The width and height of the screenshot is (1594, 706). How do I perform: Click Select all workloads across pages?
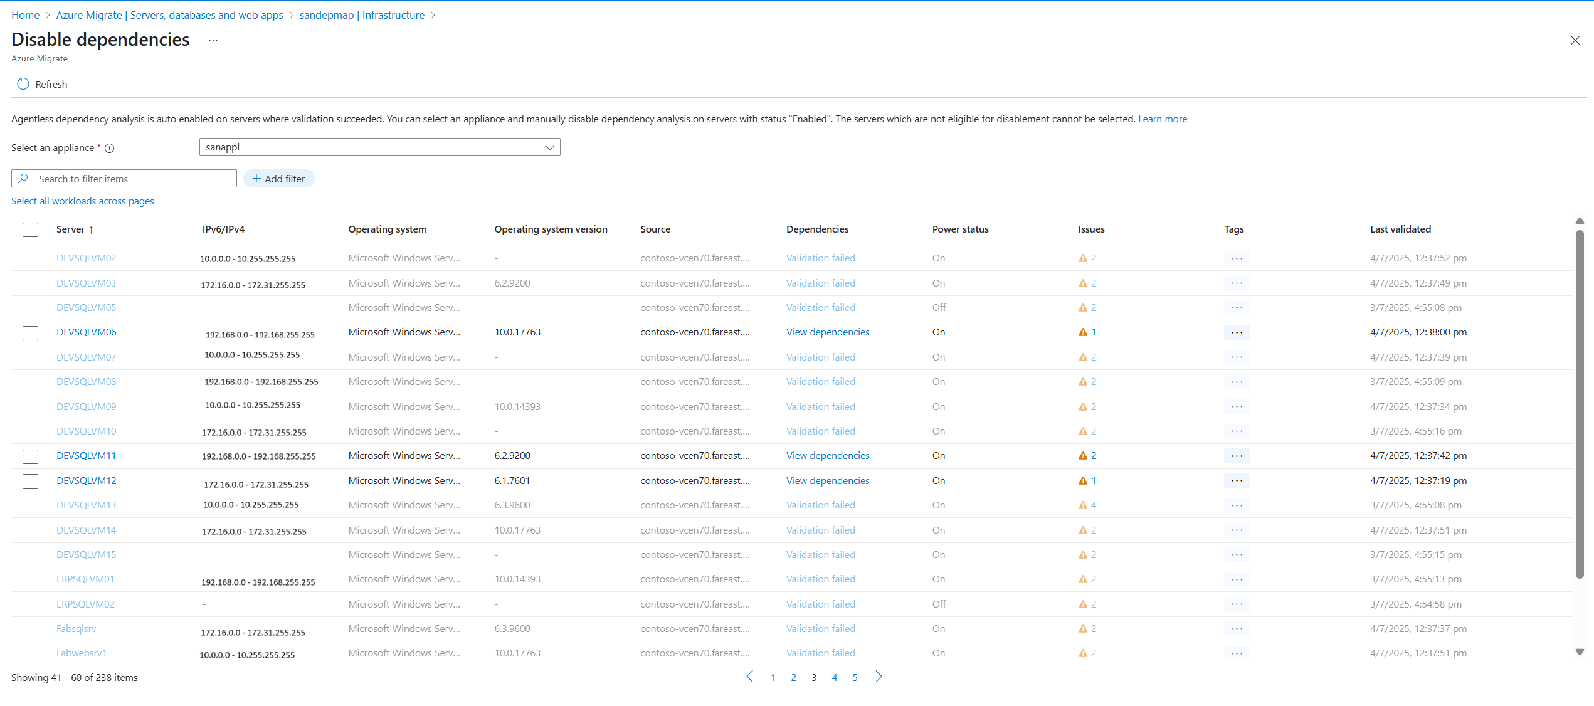pyautogui.click(x=83, y=201)
